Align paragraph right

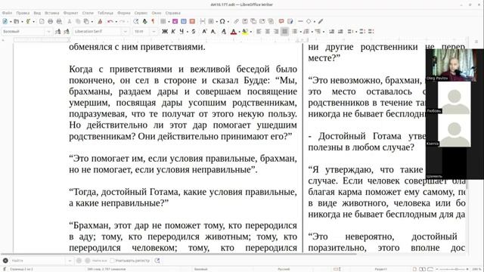coord(276,32)
